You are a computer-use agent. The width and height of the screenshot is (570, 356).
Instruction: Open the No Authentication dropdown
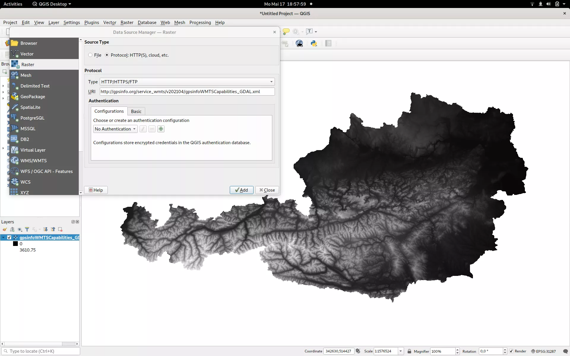pyautogui.click(x=115, y=129)
